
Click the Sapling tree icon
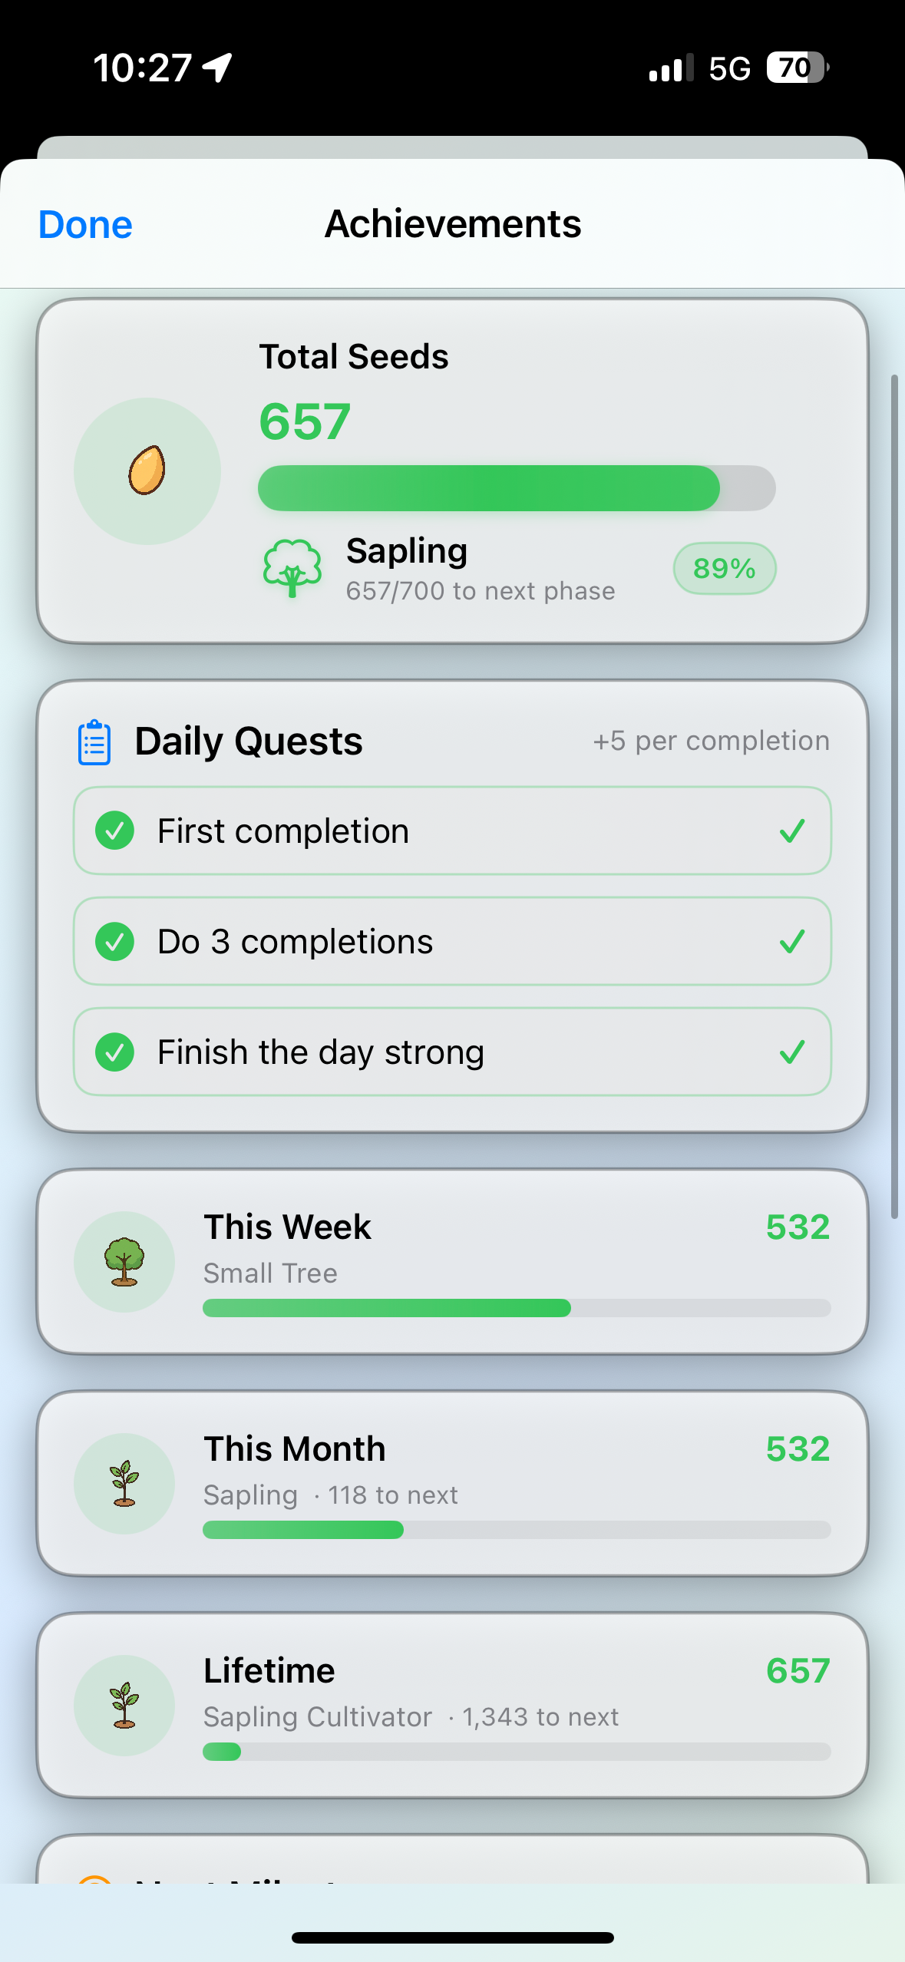[x=292, y=568]
